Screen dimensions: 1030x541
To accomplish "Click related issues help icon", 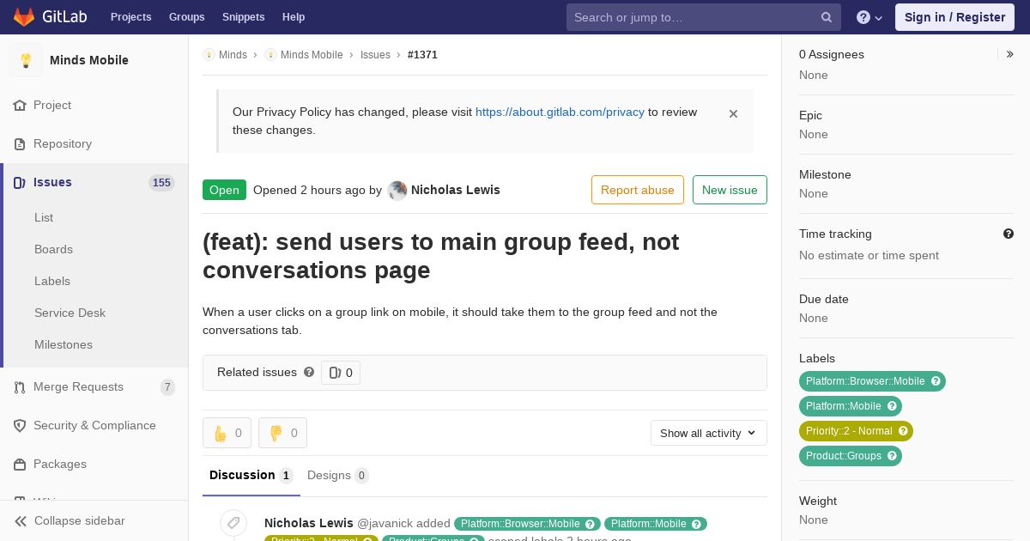I will [309, 372].
